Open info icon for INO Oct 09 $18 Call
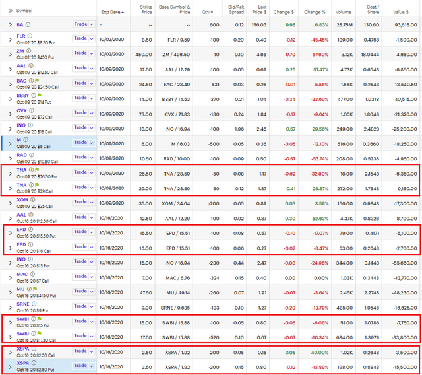The width and height of the screenshot is (422, 375). click(30, 125)
